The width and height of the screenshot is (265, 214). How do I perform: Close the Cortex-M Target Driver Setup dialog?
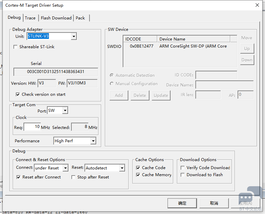click(257, 5)
